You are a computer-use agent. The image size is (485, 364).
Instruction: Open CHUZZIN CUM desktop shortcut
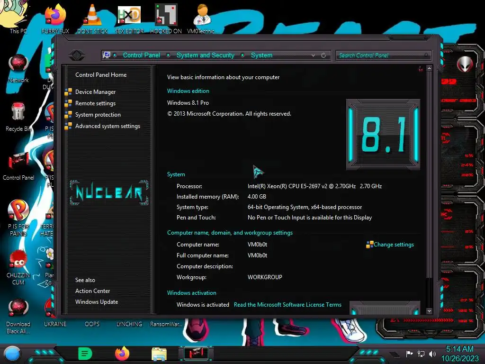18,267
